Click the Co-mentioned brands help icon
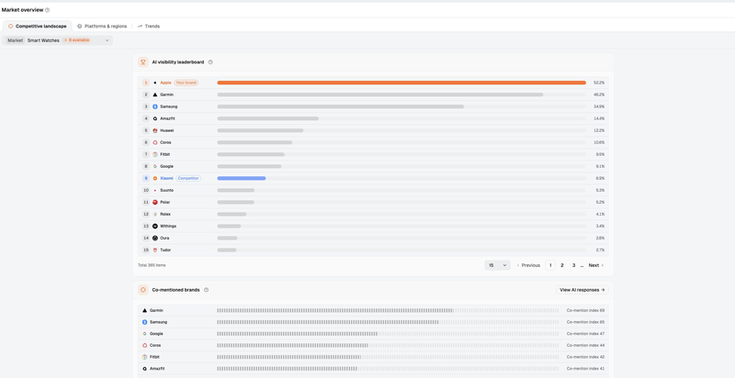 coord(206,290)
